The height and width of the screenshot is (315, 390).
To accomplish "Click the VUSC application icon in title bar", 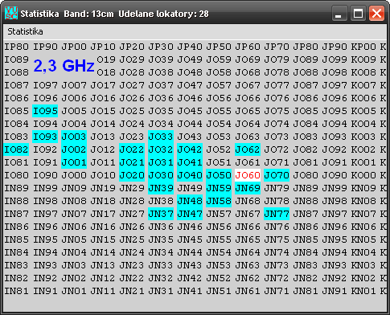I will click(11, 14).
